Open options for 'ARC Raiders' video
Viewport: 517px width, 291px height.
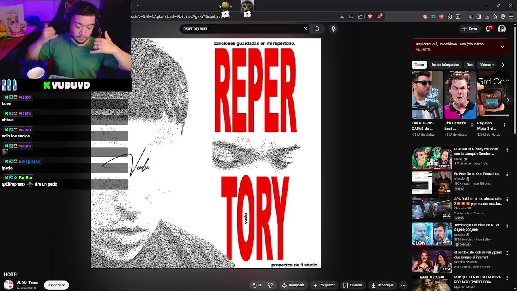pyautogui.click(x=507, y=200)
